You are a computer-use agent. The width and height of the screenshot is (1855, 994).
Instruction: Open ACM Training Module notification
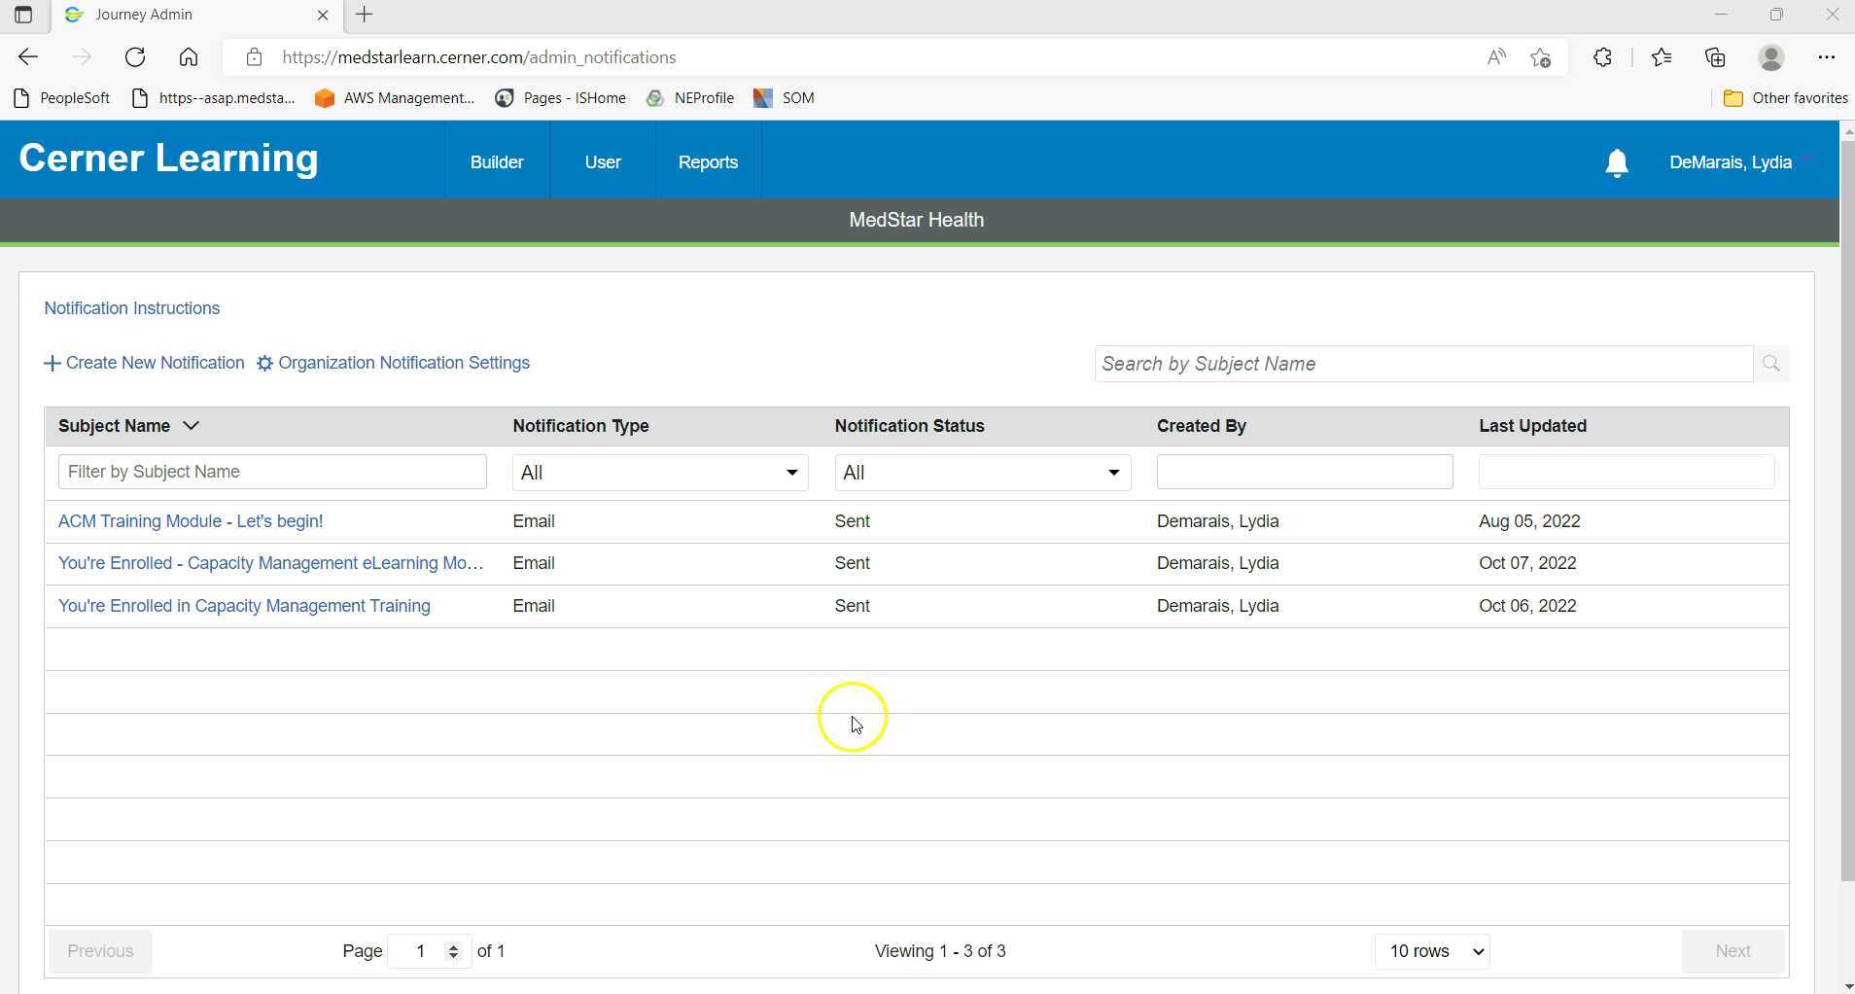pyautogui.click(x=191, y=521)
